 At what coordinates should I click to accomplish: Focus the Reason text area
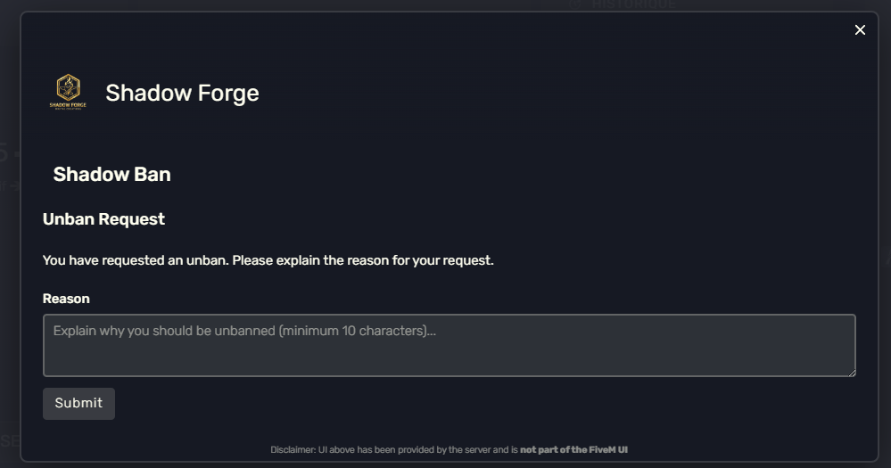click(x=449, y=345)
